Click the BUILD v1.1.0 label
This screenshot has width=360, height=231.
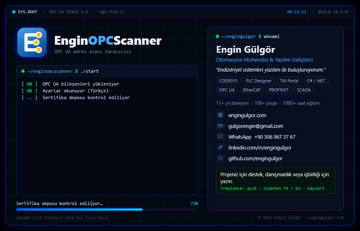coord(333,12)
